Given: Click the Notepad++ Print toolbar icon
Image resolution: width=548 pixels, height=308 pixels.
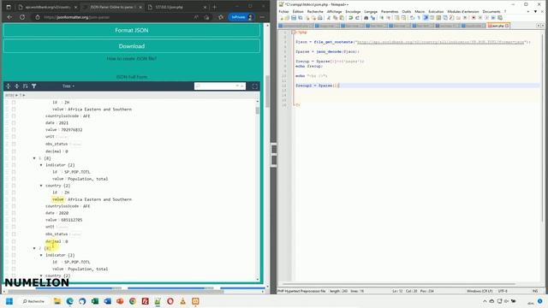Looking at the screenshot, I should tap(319, 18).
